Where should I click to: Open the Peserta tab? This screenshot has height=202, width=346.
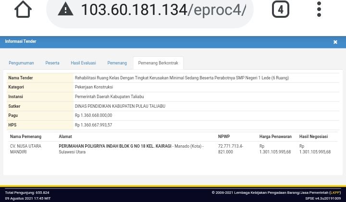point(52,63)
